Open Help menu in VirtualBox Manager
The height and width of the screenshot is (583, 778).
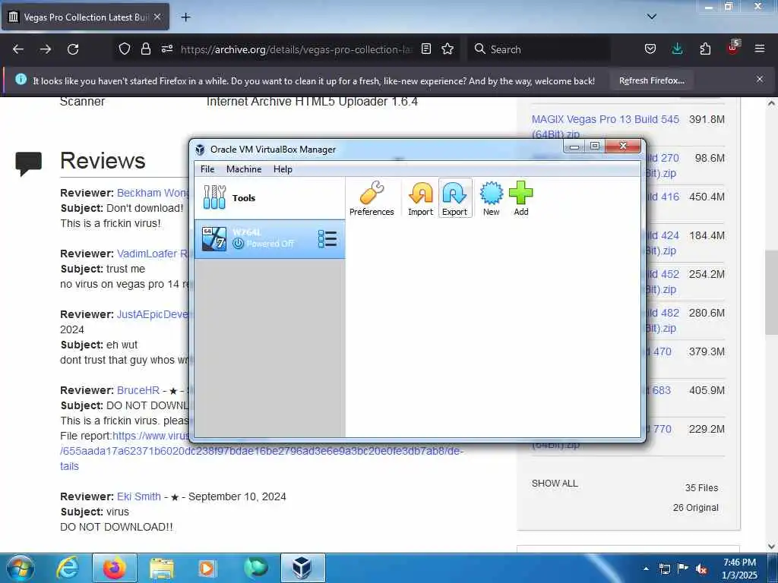pos(283,169)
